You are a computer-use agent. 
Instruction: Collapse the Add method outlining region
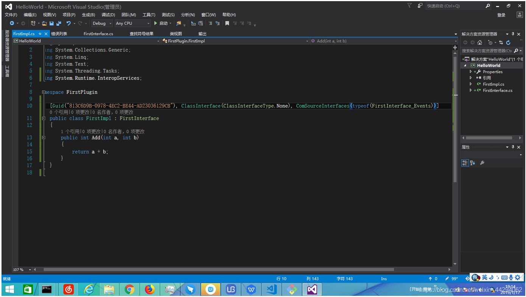pos(44,138)
